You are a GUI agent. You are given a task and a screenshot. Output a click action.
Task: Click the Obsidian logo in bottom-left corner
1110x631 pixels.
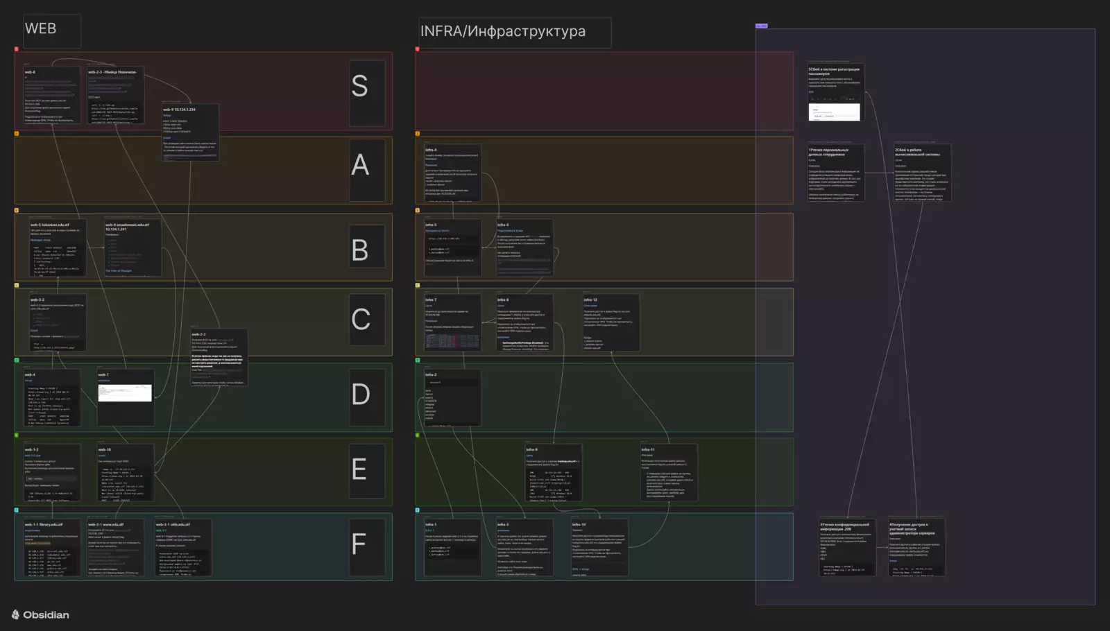40,615
